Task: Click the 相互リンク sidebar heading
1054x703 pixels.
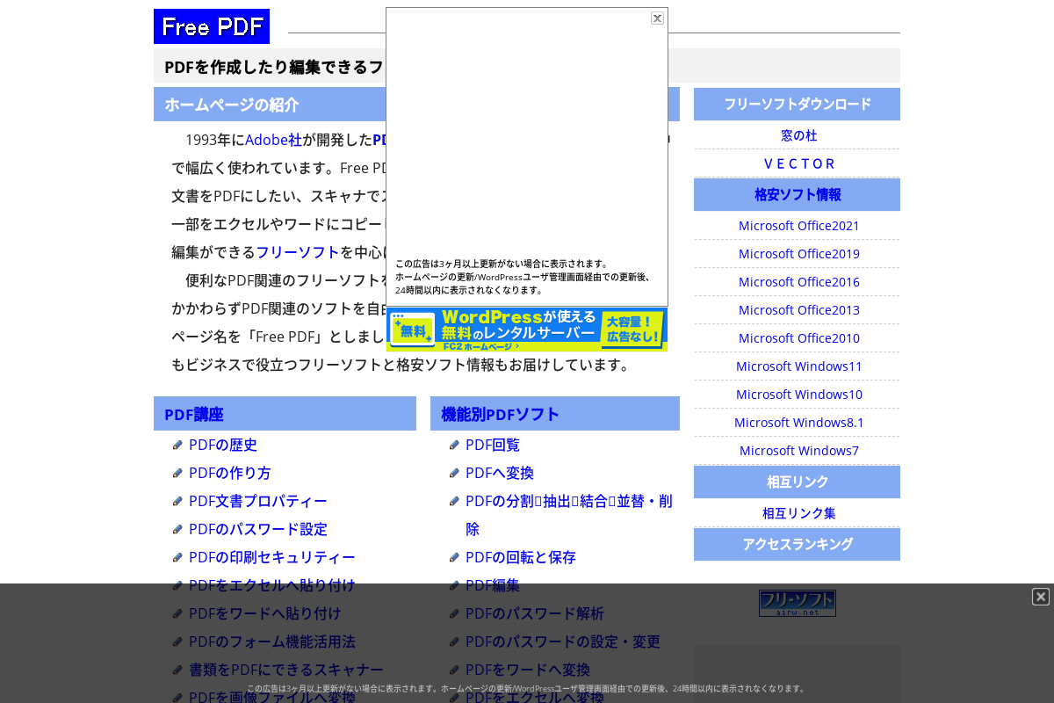Action: click(x=798, y=482)
